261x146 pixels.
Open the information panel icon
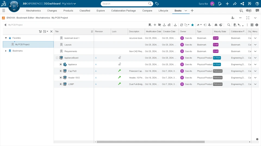pos(257,25)
